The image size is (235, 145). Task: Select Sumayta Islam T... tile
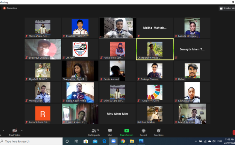(192, 49)
